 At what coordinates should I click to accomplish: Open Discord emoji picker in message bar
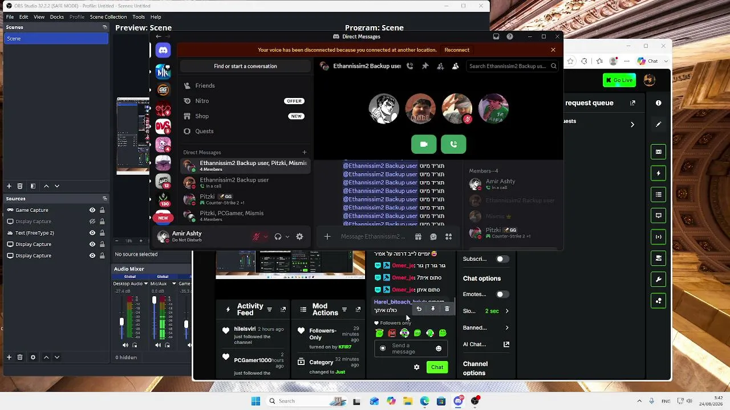click(x=433, y=236)
